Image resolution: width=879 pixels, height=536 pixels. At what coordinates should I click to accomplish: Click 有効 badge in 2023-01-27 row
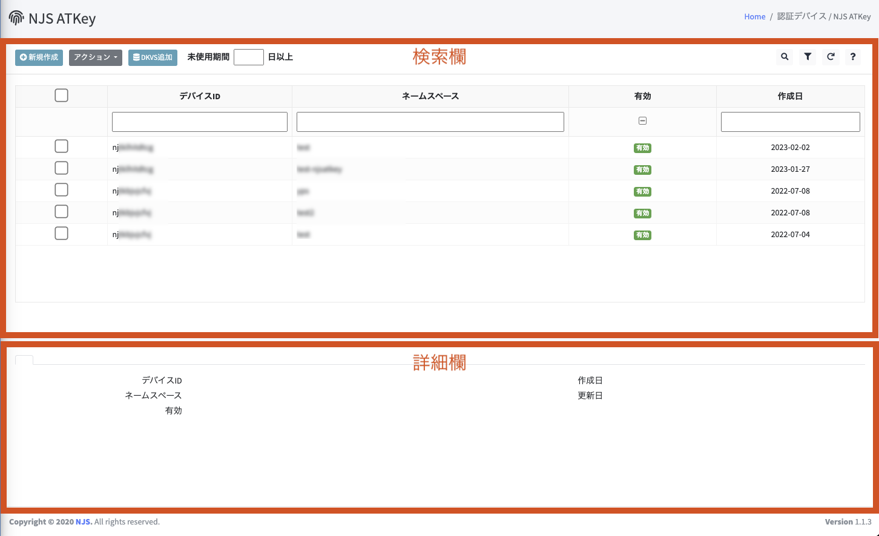pos(642,169)
